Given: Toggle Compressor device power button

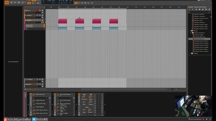Looking at the screenshot, I should [79, 94].
